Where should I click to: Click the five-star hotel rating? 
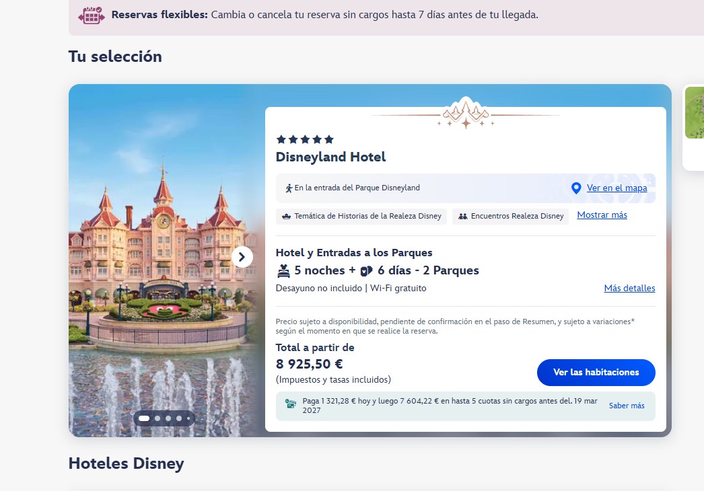tap(305, 140)
